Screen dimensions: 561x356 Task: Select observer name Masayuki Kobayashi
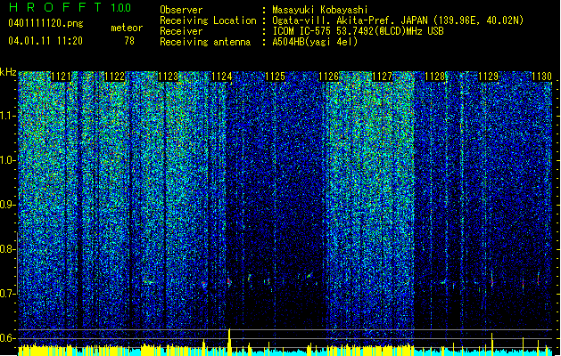319,10
